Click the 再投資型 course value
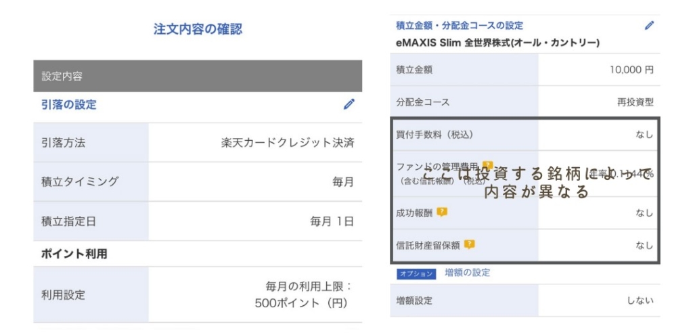Viewport: 693px width, 333px height. 635,103
